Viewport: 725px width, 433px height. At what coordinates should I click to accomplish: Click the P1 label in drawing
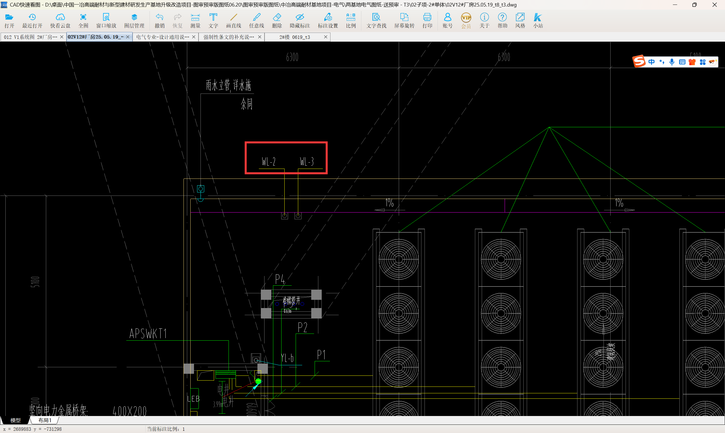coord(321,355)
